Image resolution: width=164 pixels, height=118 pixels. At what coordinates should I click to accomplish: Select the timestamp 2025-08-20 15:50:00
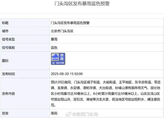[x=67, y=74]
